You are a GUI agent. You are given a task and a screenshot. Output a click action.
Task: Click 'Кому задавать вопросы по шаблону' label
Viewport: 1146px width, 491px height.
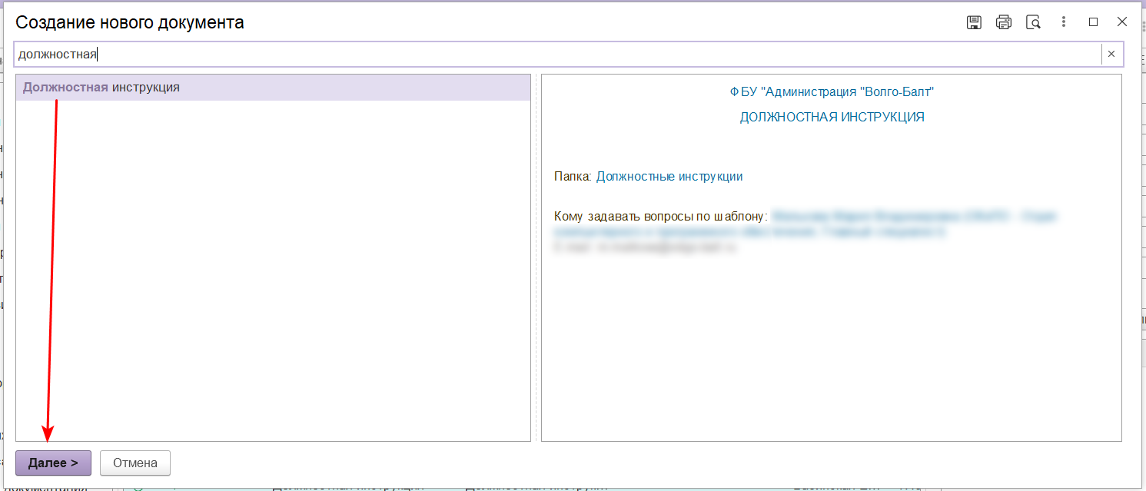point(660,216)
